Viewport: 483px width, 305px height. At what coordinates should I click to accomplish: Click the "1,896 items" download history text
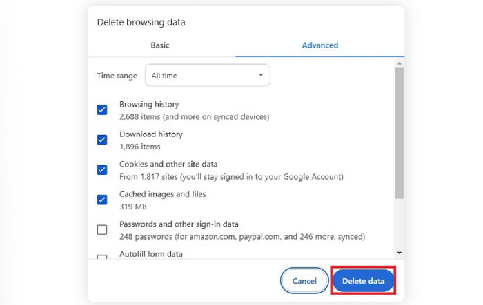(x=140, y=147)
